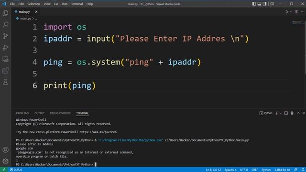Click the breadcrumb ellipsis after main.py
This screenshot has height=172, width=306.
[x=36, y=19]
